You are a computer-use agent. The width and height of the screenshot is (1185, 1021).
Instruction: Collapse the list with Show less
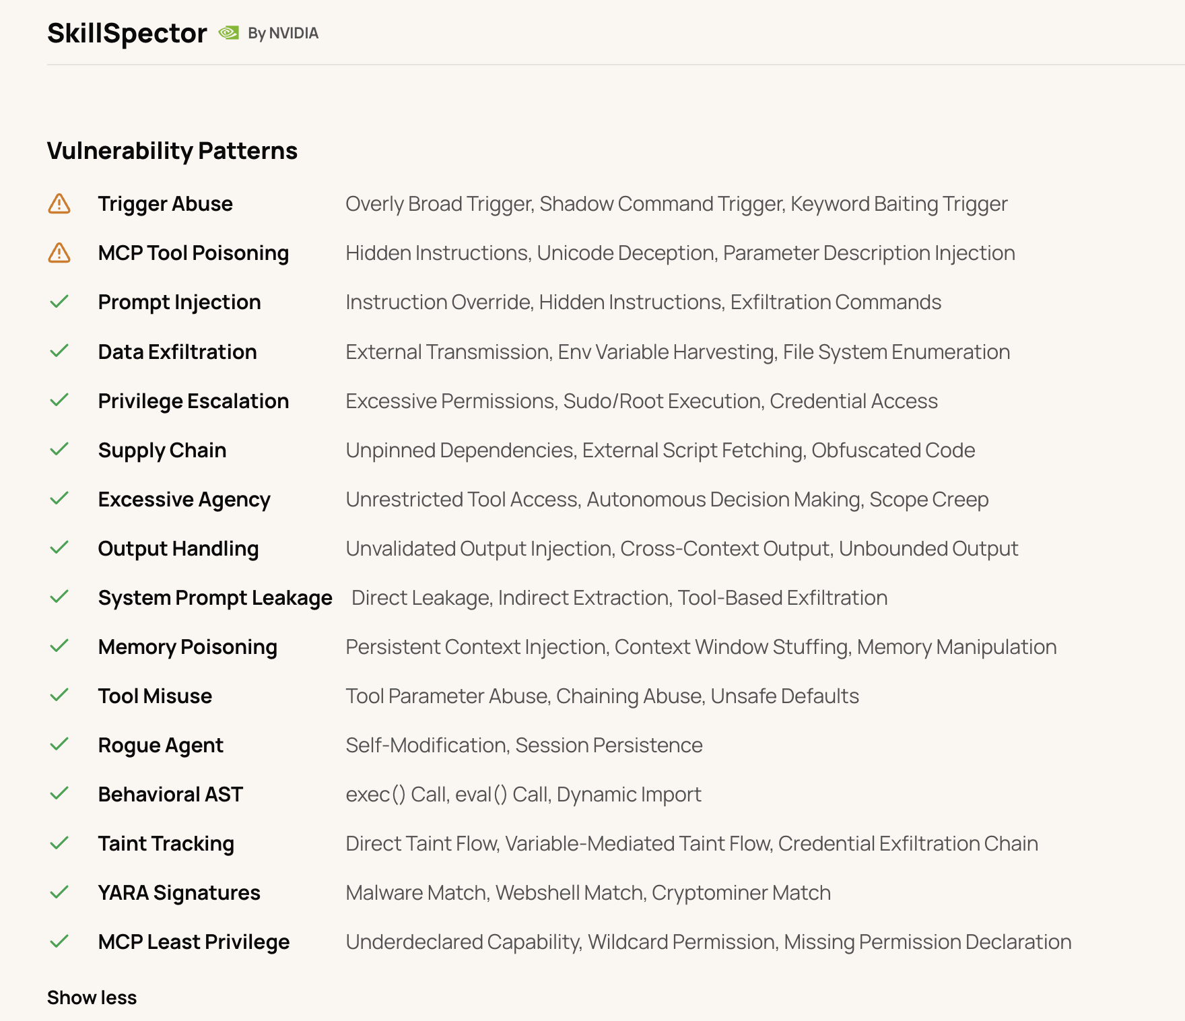[x=92, y=997]
